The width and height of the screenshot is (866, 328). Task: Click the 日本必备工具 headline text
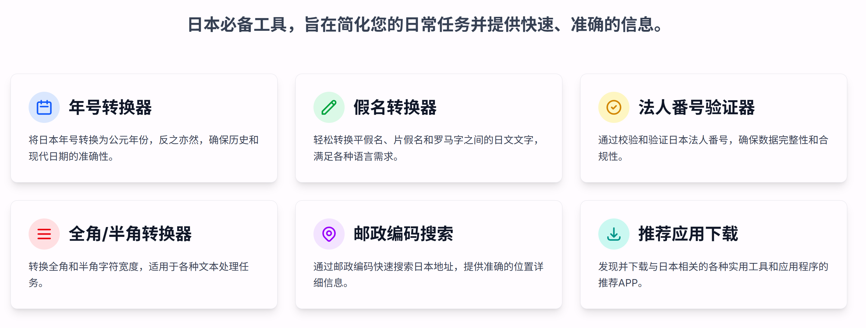[x=426, y=25]
